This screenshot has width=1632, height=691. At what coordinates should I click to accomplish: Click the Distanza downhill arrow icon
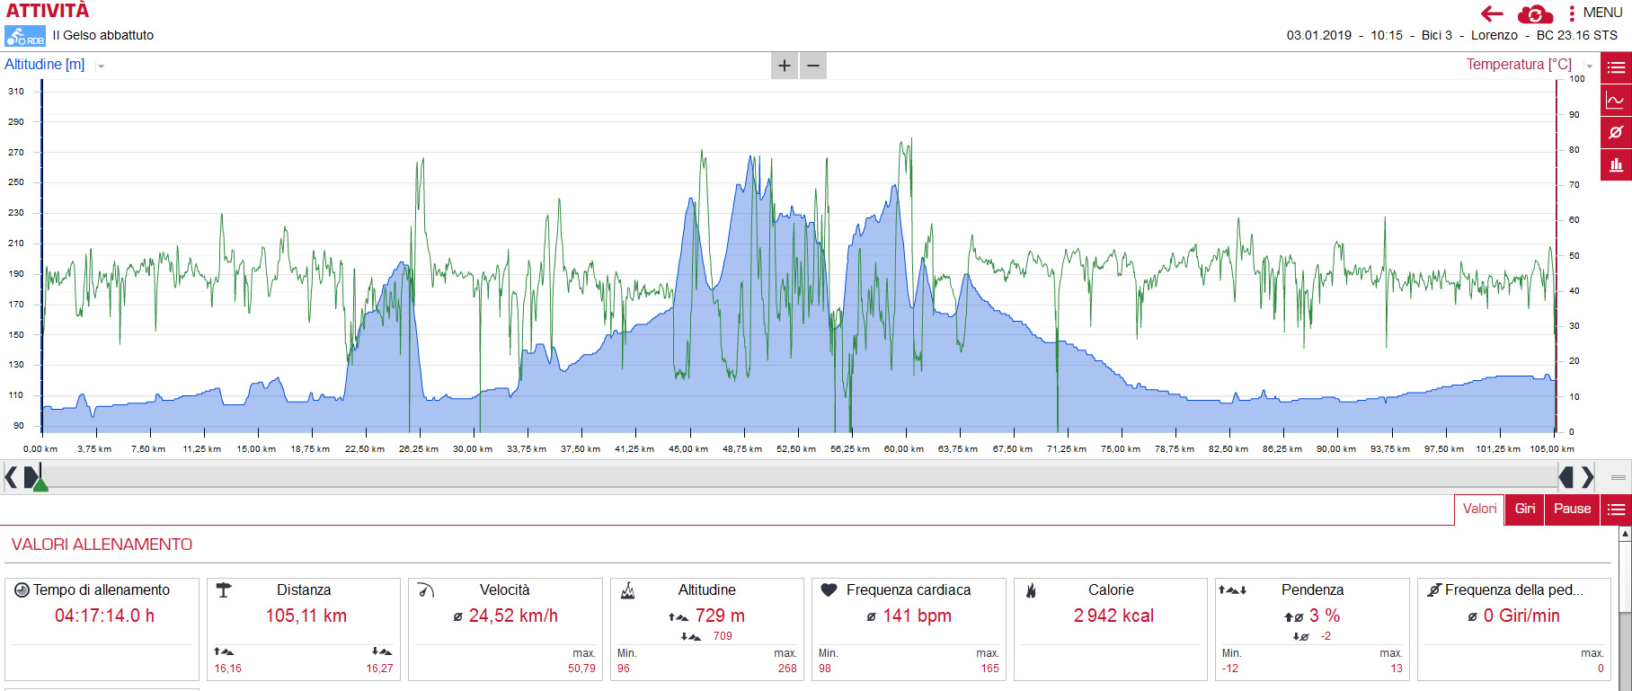click(382, 651)
